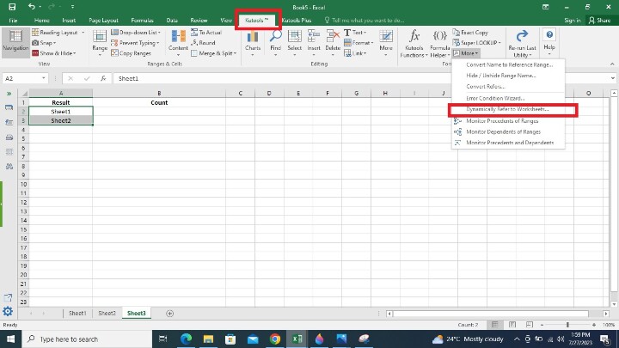The width and height of the screenshot is (619, 348).
Task: Switch to Page Layout view
Action: click(x=512, y=325)
